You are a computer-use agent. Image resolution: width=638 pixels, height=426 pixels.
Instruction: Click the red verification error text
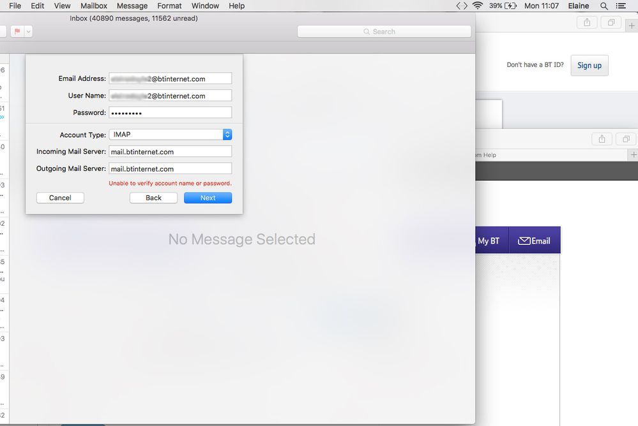170,183
